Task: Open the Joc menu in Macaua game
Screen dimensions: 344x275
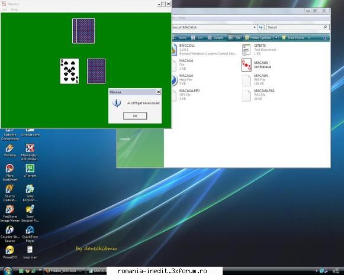Action: coord(5,9)
